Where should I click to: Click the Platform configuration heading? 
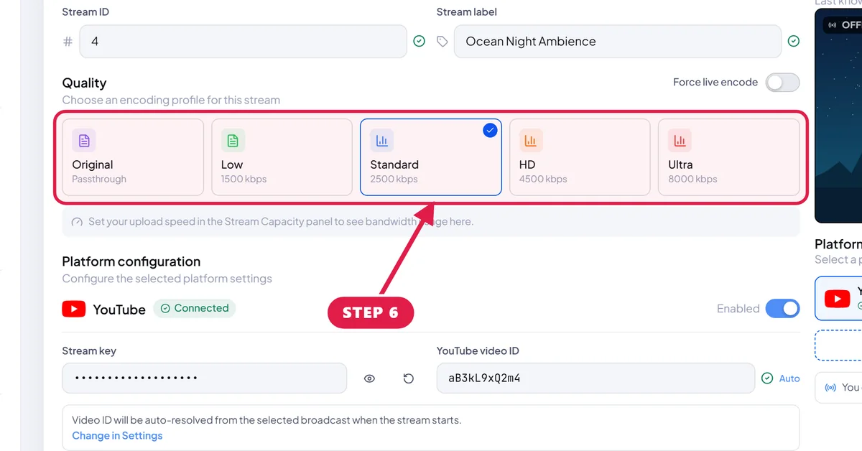131,261
